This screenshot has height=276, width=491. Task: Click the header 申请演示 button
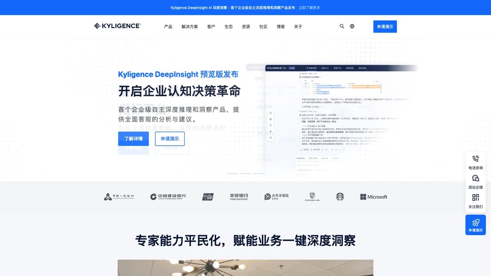tap(385, 26)
